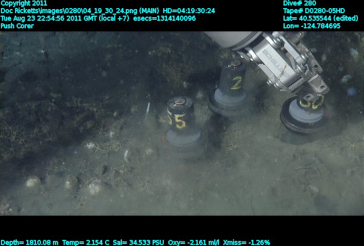Click the Dive# 280 label

(x=300, y=3)
